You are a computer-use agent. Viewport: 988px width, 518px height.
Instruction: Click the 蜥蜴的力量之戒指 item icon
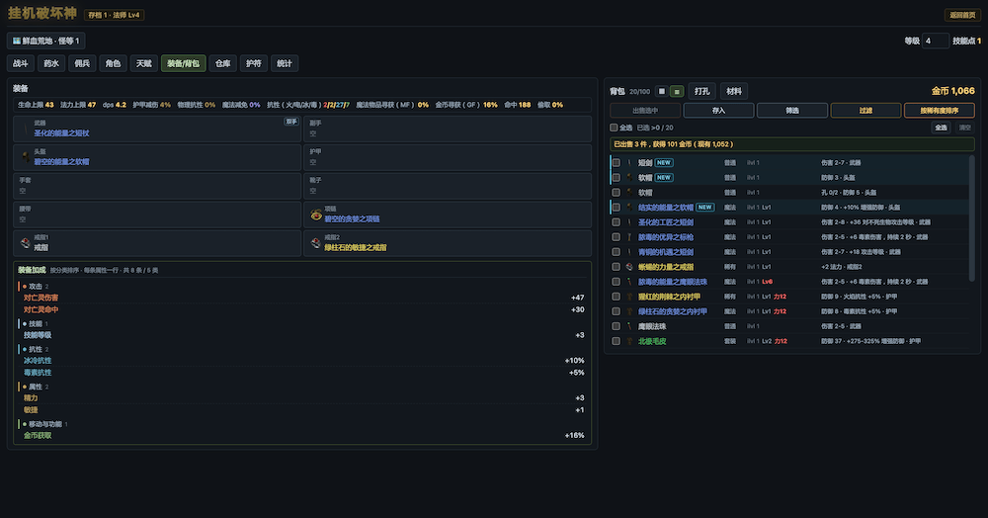click(628, 267)
